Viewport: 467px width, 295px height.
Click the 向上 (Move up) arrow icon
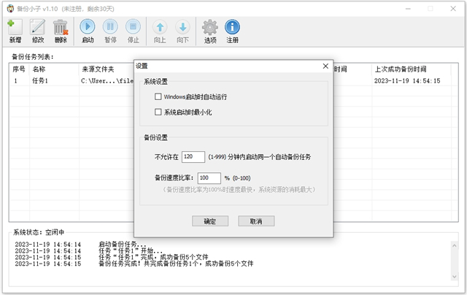click(x=160, y=29)
